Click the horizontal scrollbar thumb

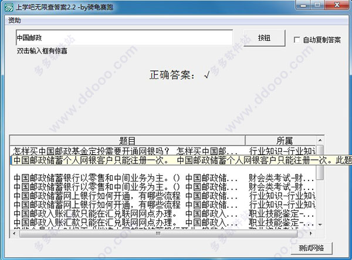158,234
